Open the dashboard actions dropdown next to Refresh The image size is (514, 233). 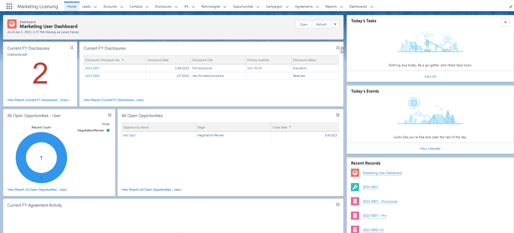(x=335, y=24)
